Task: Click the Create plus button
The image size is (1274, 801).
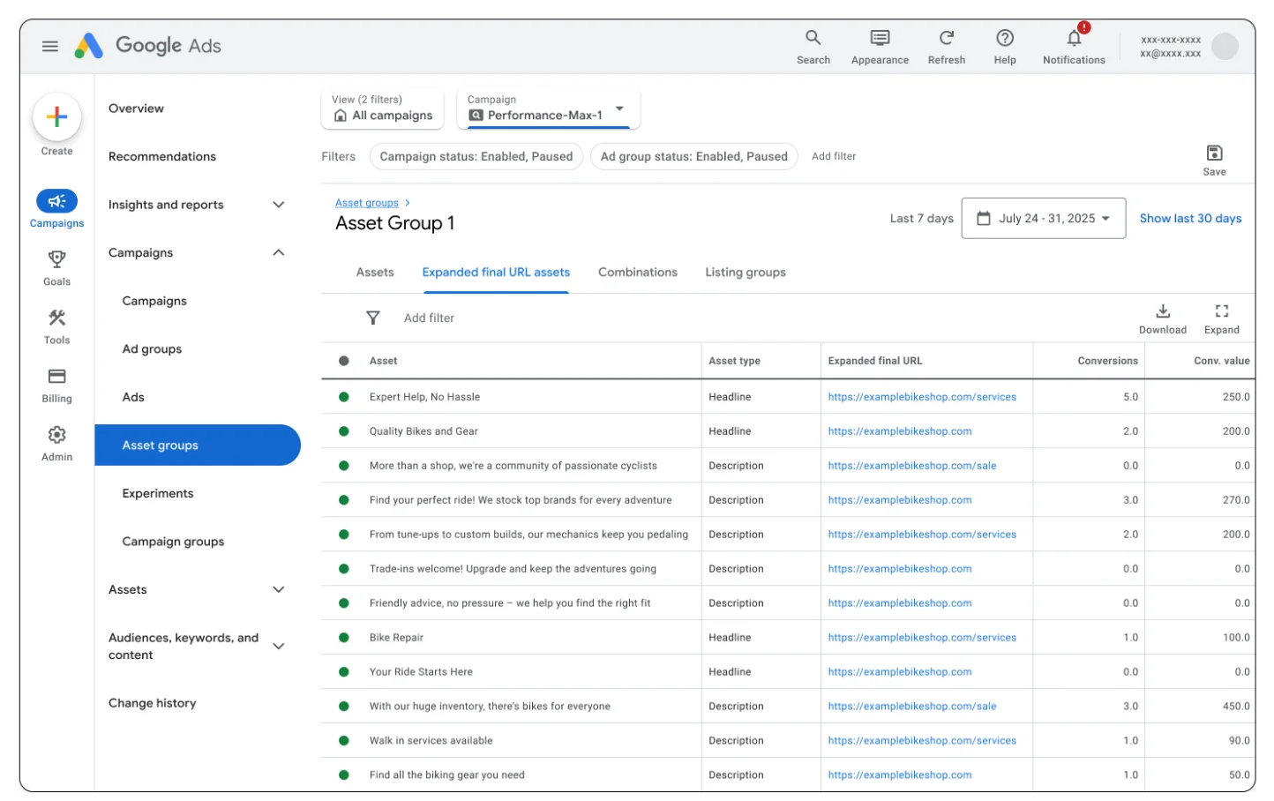Action: point(56,116)
